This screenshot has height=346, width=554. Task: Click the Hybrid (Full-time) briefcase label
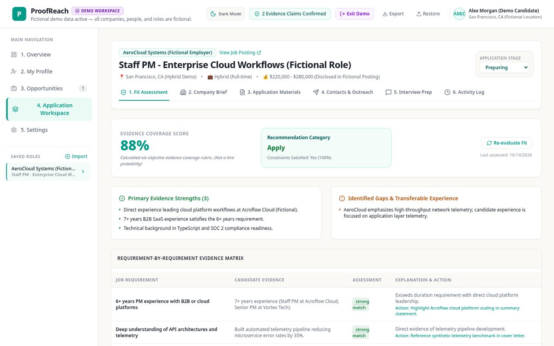click(x=229, y=77)
